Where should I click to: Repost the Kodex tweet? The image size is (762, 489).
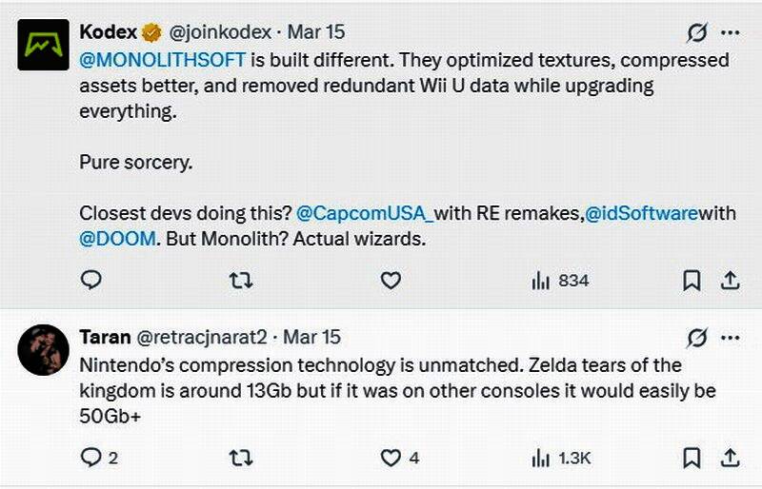[242, 281]
